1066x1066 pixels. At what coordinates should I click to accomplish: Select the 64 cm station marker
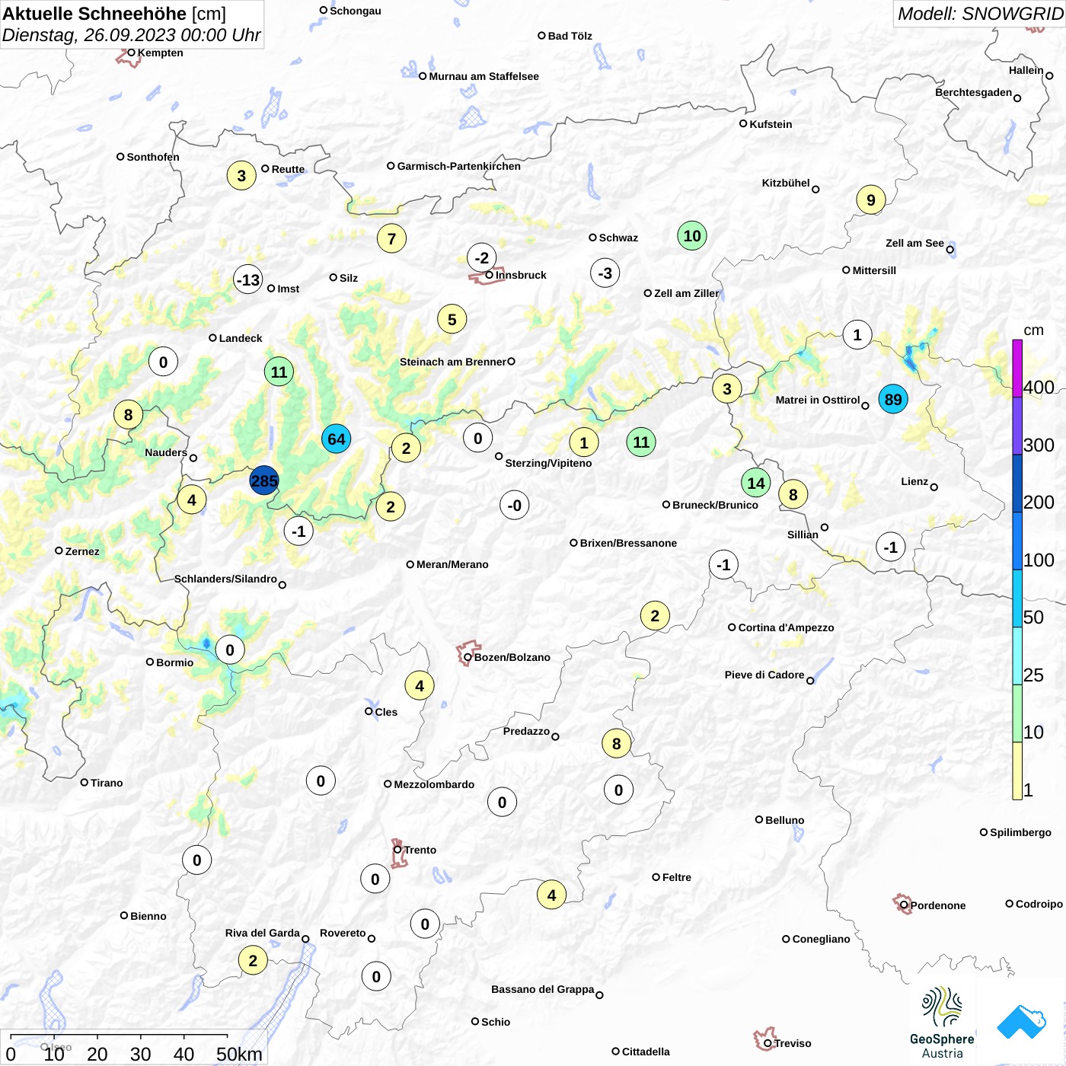click(336, 439)
